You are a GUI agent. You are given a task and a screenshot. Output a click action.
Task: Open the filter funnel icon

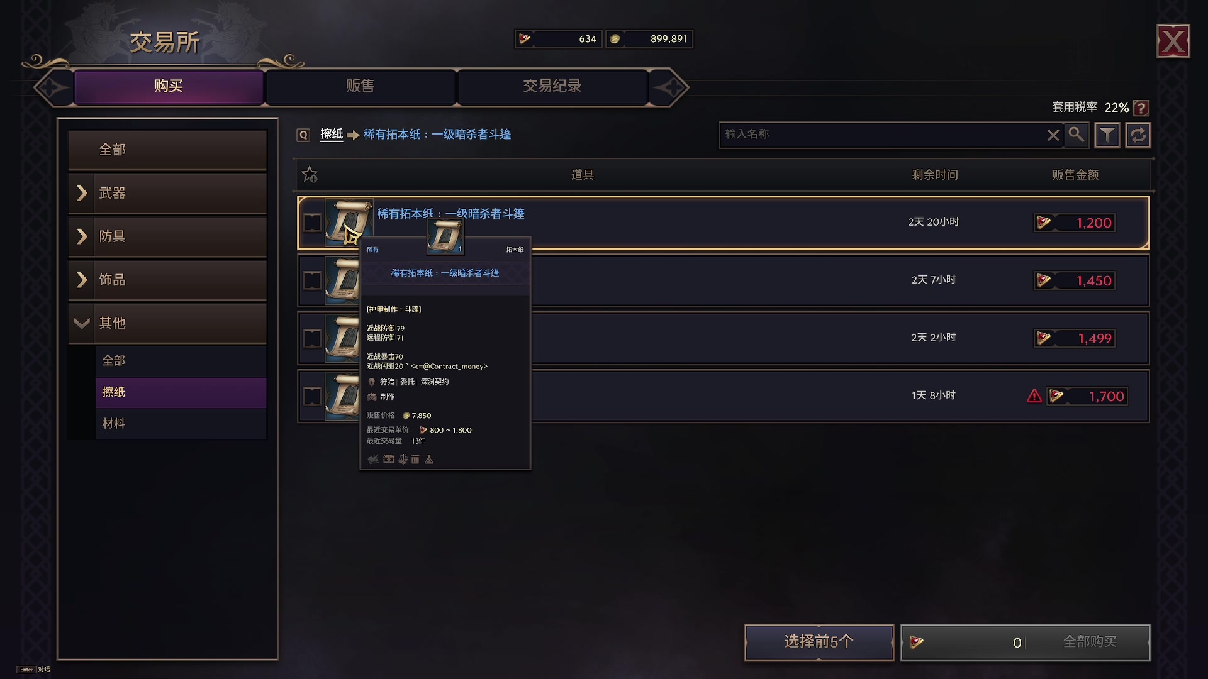tap(1107, 135)
